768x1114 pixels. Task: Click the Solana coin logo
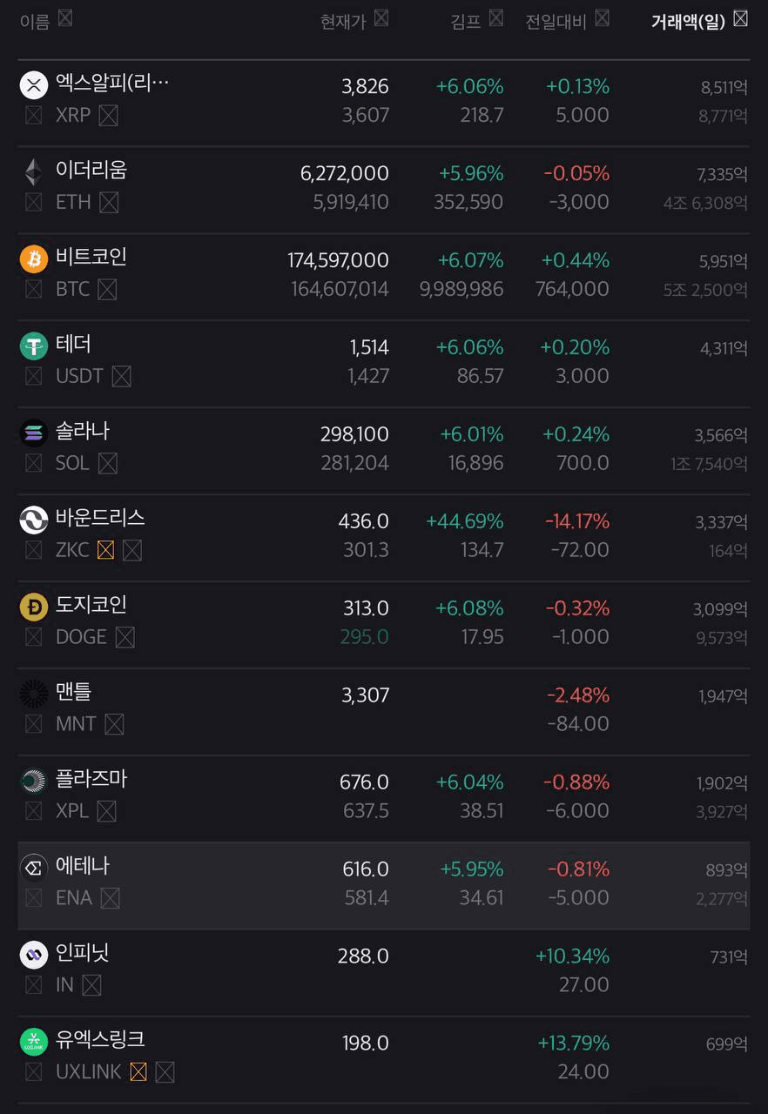pos(34,433)
